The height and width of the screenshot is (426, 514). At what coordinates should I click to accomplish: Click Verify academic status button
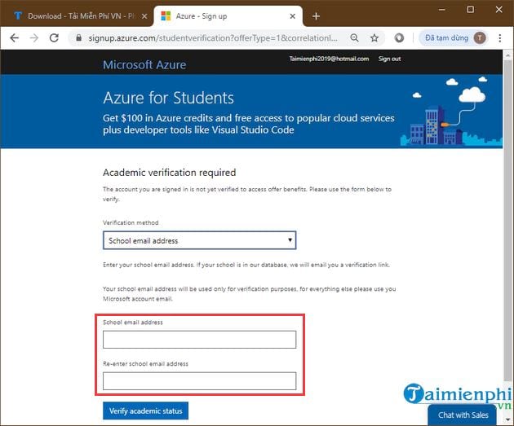click(x=145, y=411)
